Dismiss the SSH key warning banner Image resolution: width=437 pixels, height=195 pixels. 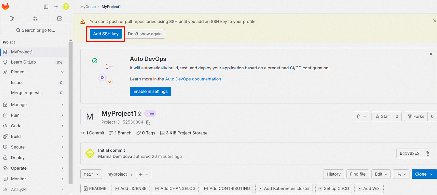tap(434, 21)
